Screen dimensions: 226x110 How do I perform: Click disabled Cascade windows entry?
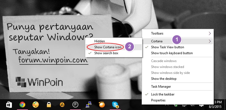[x=178, y=61]
